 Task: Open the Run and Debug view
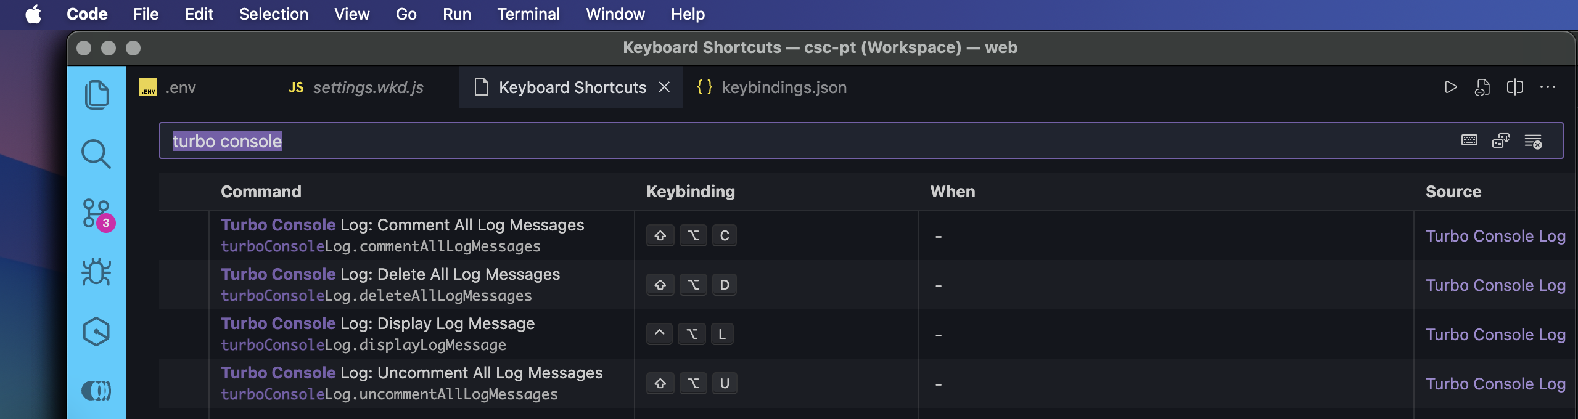pos(96,272)
